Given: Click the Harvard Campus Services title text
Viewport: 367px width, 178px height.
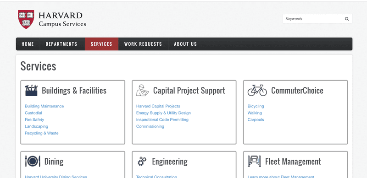Looking at the screenshot, I should click(x=62, y=19).
